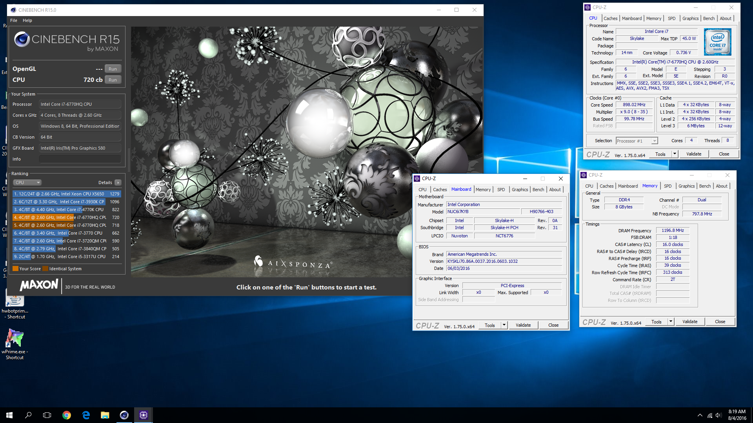
Task: Open the File menu in Cinebench
Action: tap(14, 20)
